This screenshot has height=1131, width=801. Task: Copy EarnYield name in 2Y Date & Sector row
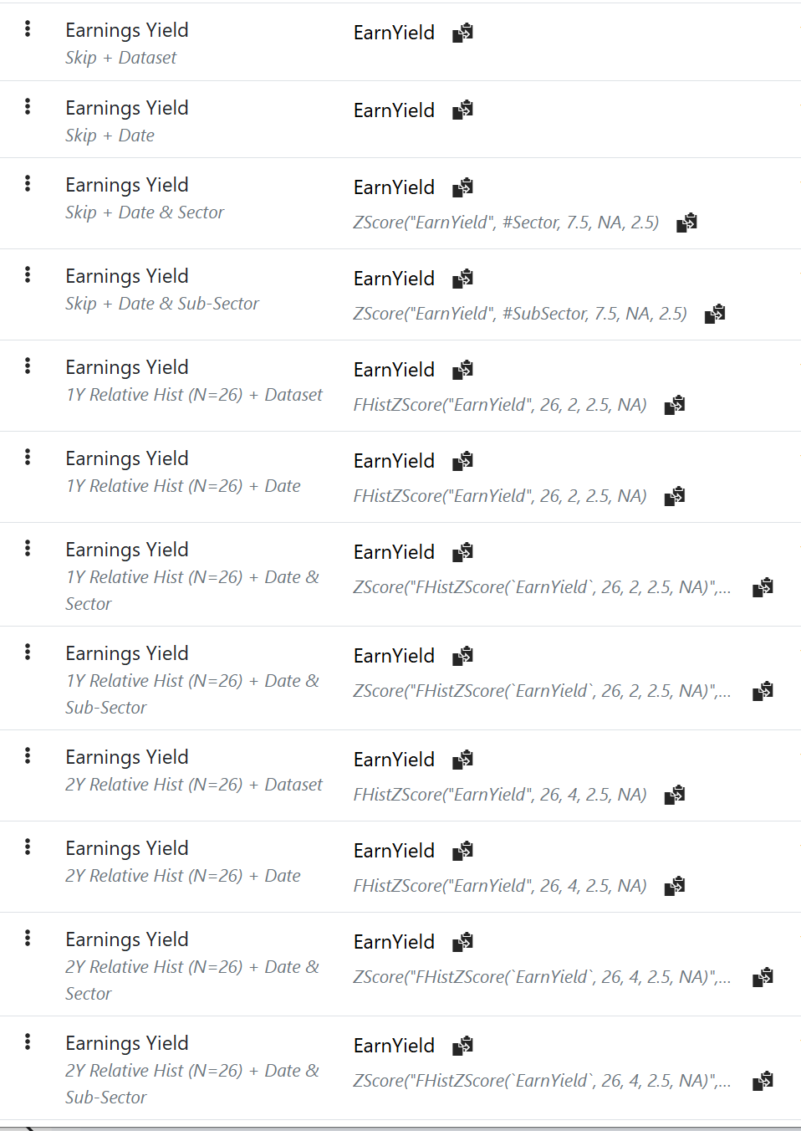point(462,942)
